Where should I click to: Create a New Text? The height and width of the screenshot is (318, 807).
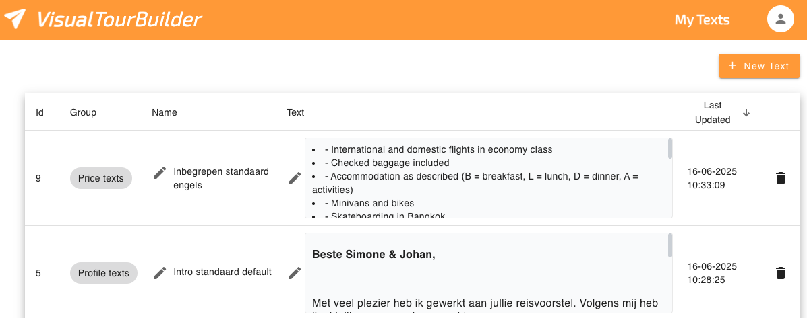(759, 66)
